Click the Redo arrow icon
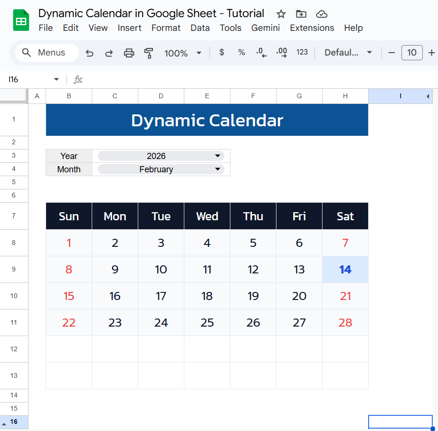 coord(109,53)
